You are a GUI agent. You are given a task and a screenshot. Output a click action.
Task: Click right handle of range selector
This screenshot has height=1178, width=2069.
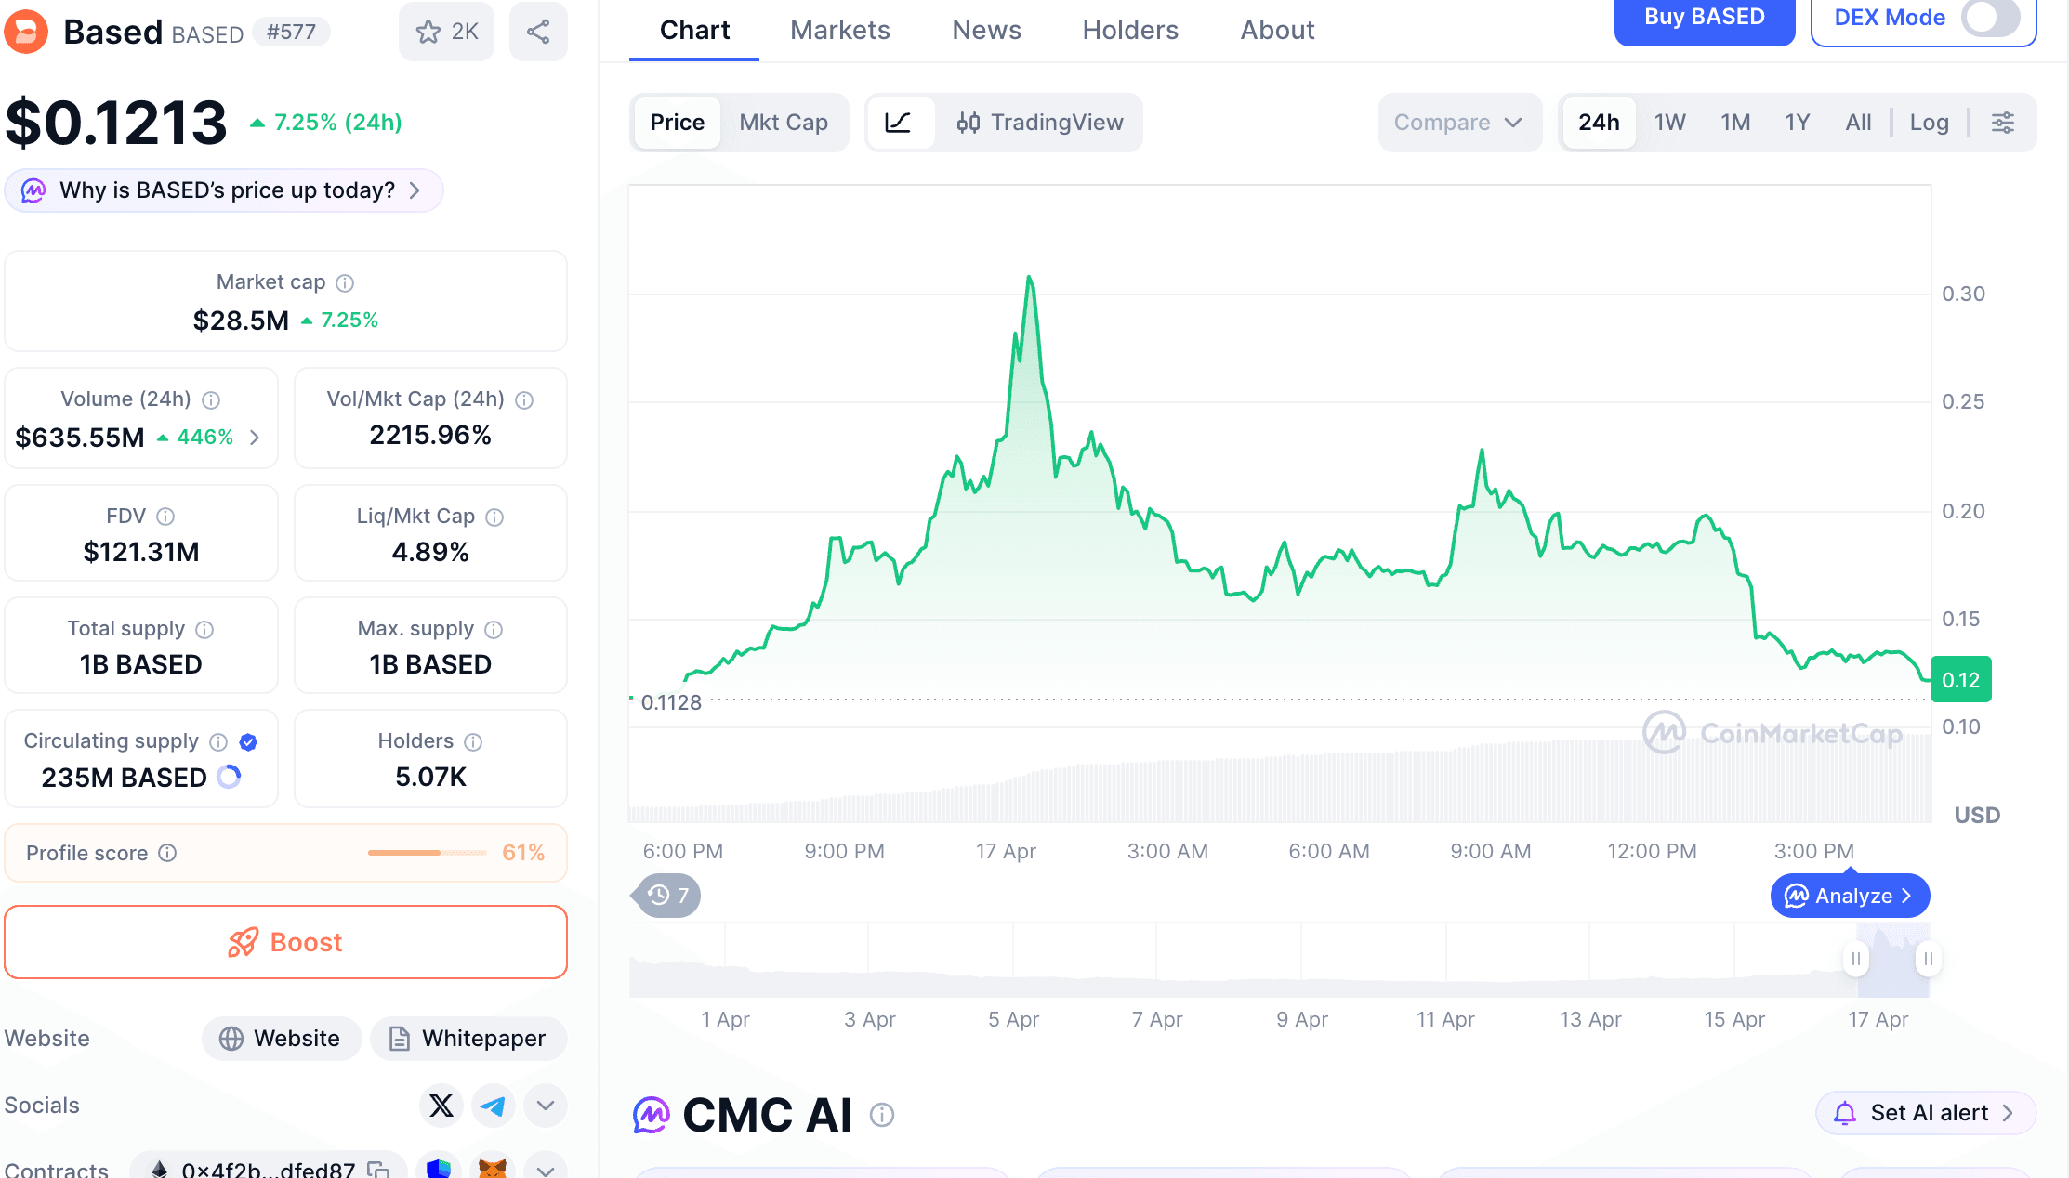[x=1928, y=959]
